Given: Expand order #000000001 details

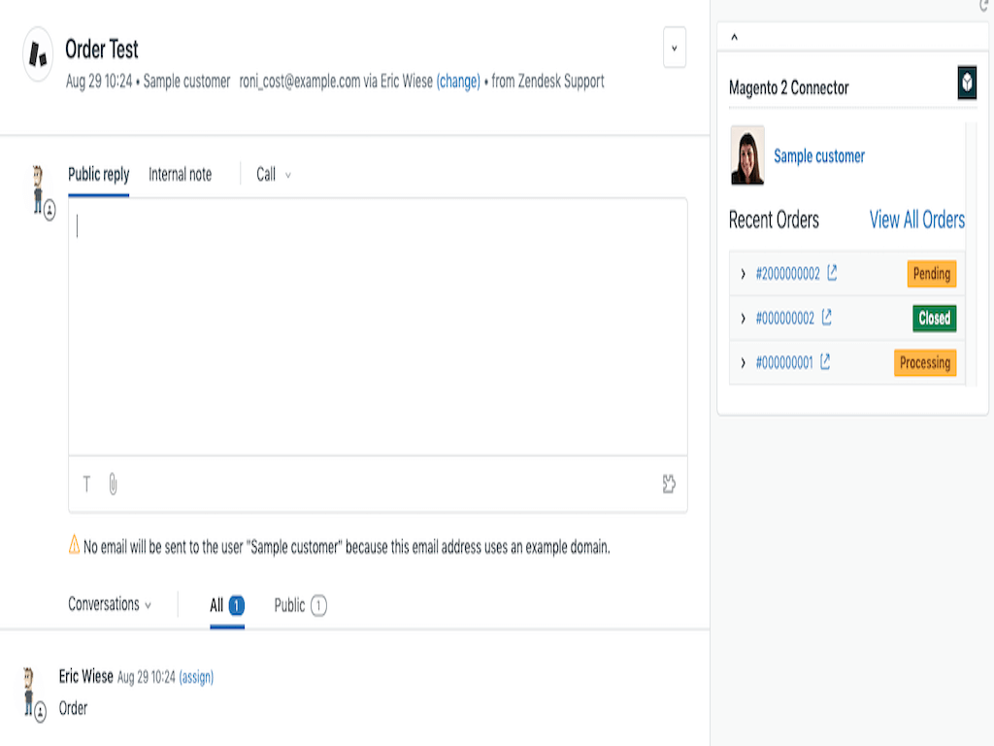Looking at the screenshot, I should coord(744,362).
